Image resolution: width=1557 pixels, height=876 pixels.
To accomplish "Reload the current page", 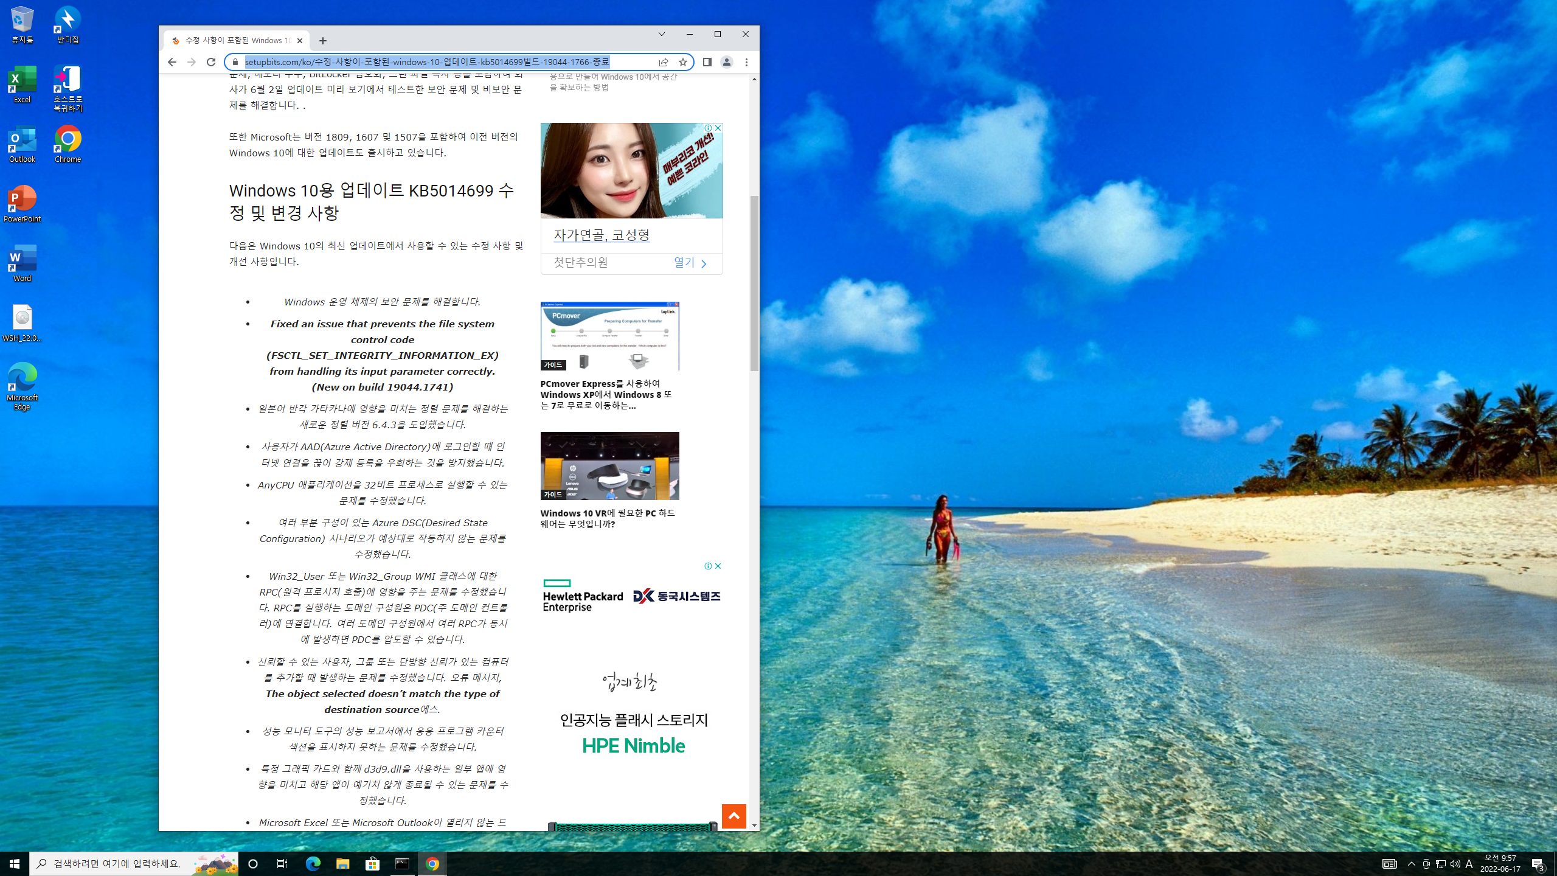I will pyautogui.click(x=211, y=62).
